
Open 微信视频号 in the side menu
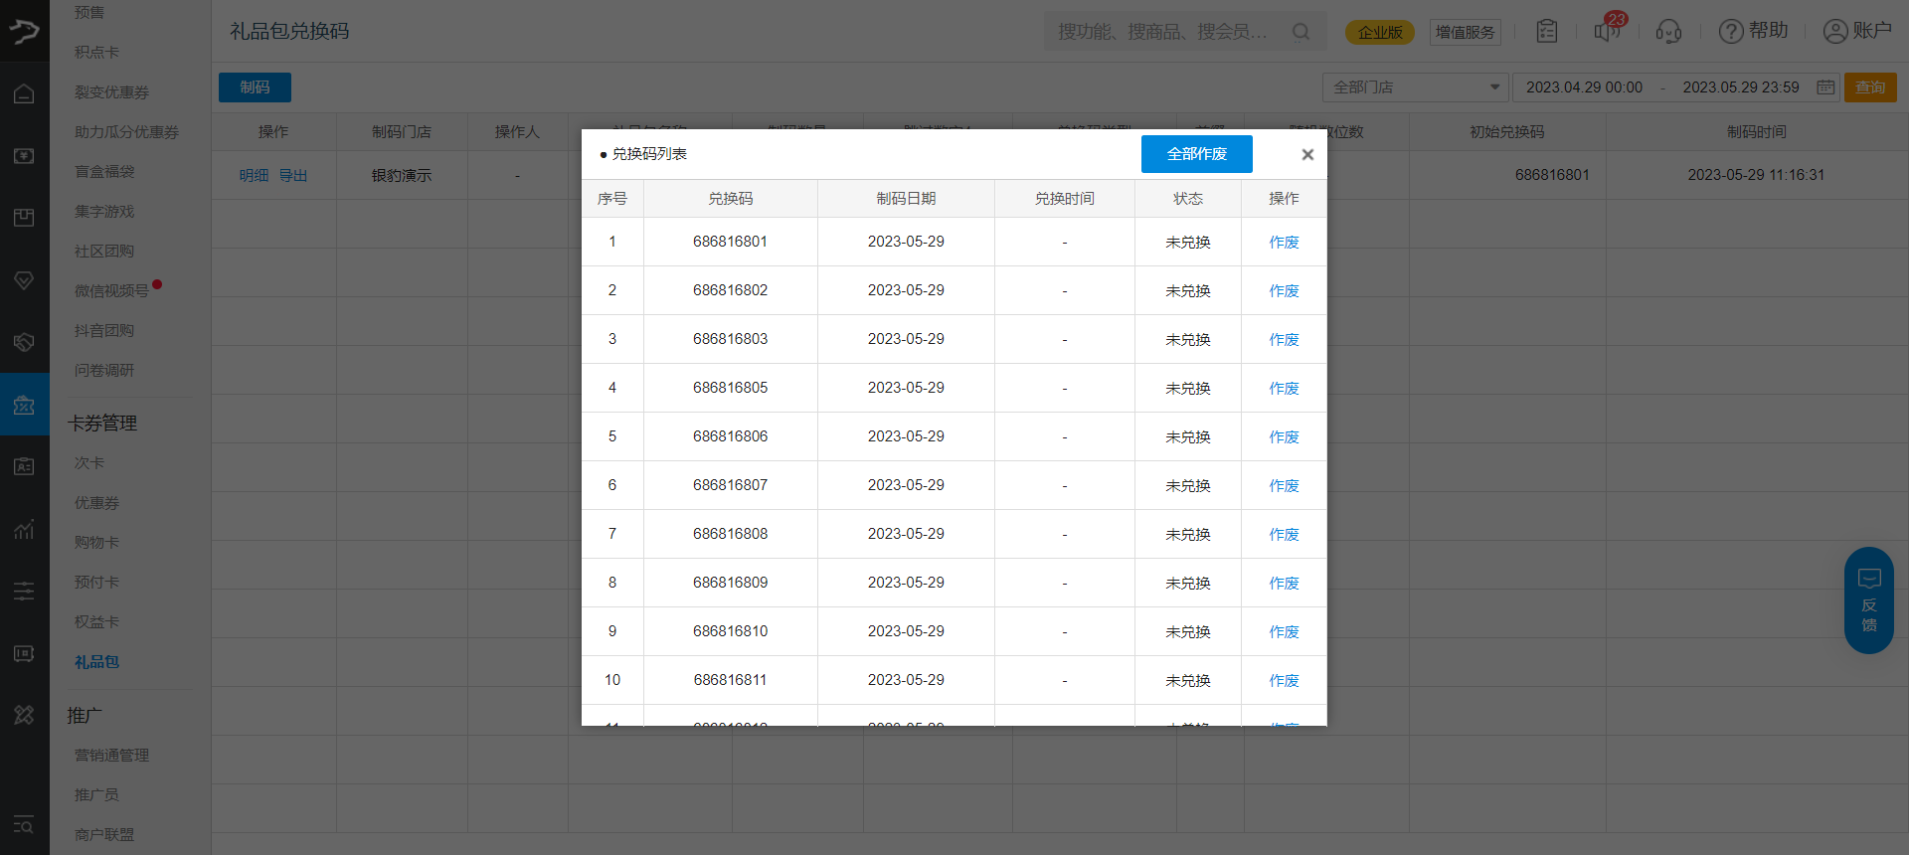tap(111, 290)
